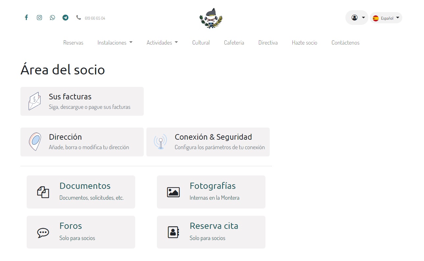Open the Foros heading
Viewport: 424px width, 261px height.
pyautogui.click(x=71, y=226)
